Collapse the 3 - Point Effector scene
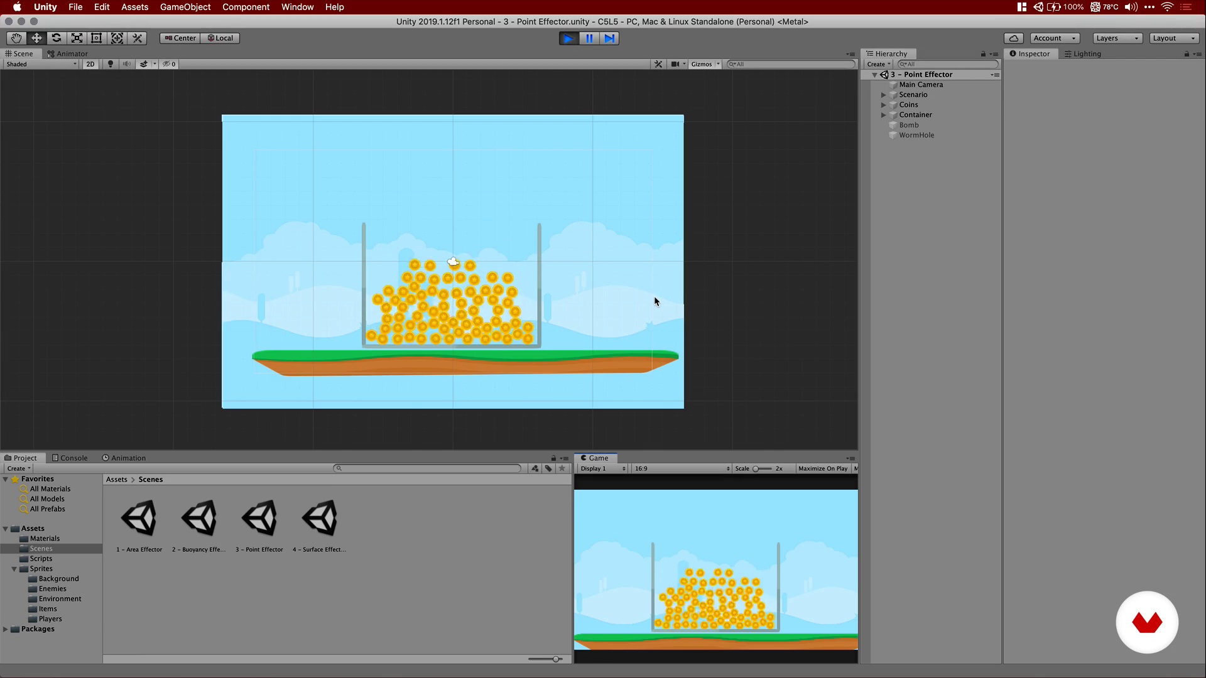The width and height of the screenshot is (1206, 678). point(874,75)
